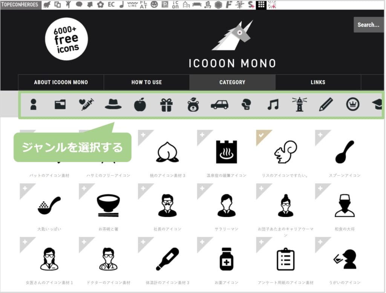The height and width of the screenshot is (293, 386).
Task: Click the flower icon in top bar
Action: (100, 5)
